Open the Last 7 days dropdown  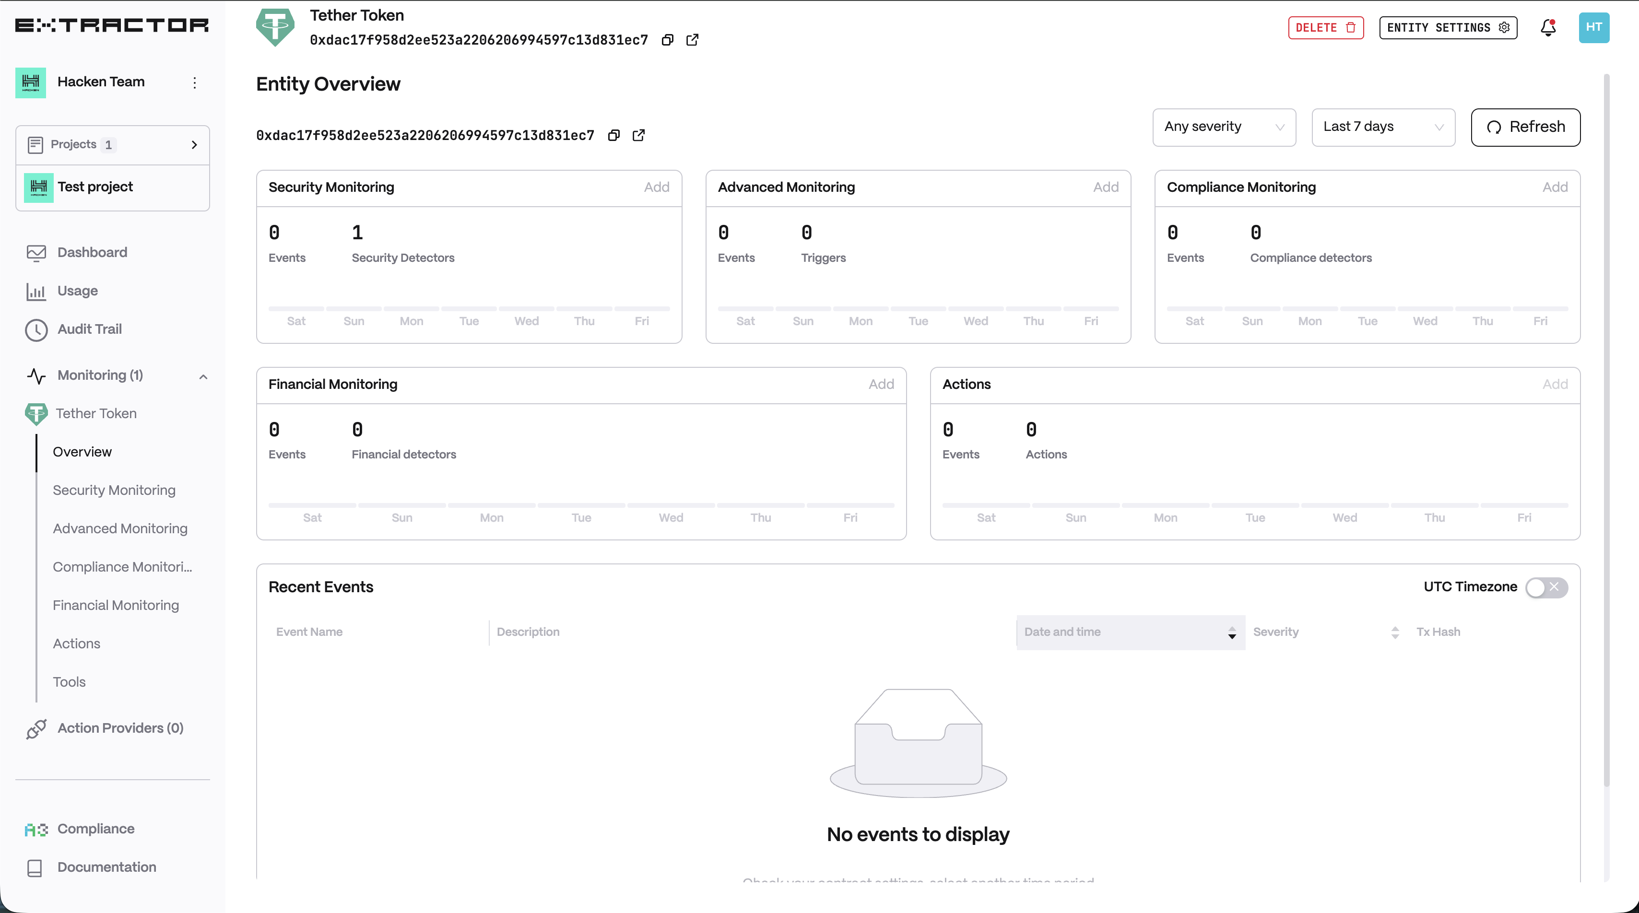1382,127
